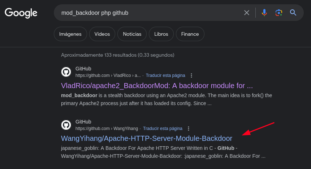Click the github.com › WangYihang URL breadcrumb
The width and height of the screenshot is (311, 169).
point(107,129)
